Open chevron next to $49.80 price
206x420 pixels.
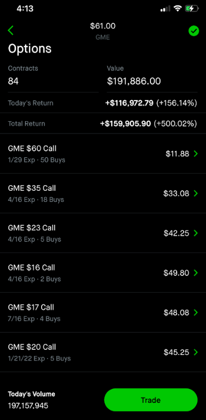point(196,273)
